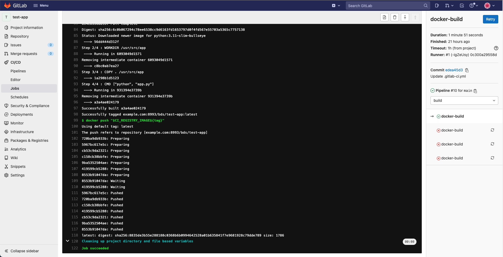Click the timeout help question mark
Image resolution: width=503 pixels, height=257 pixels.
point(496,48)
